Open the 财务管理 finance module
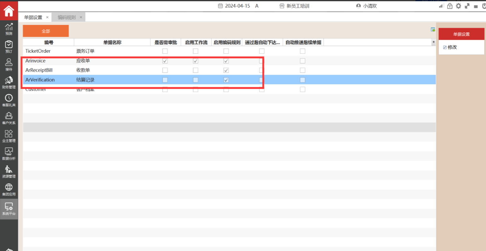The image size is (486, 251). click(x=9, y=83)
